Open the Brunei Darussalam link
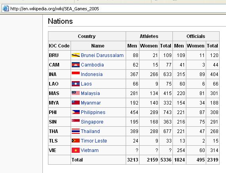 coord(102,55)
